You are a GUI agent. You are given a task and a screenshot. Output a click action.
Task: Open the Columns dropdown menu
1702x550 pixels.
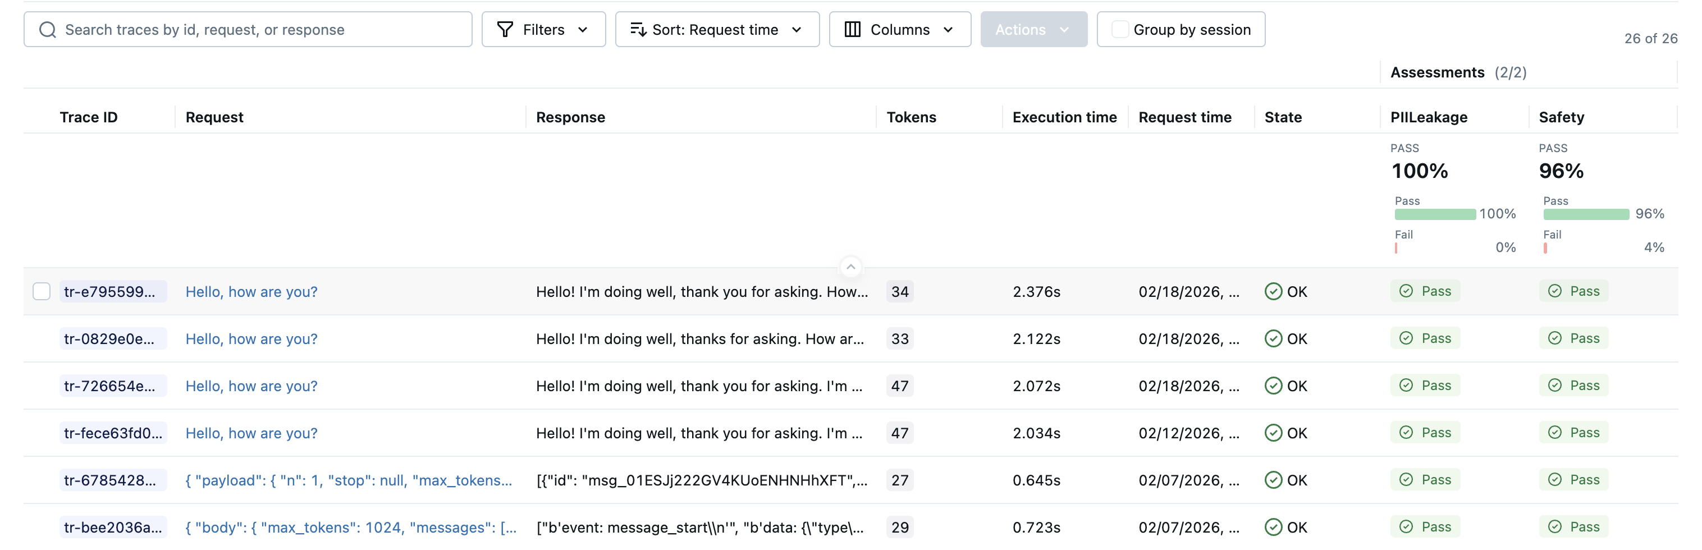point(899,30)
